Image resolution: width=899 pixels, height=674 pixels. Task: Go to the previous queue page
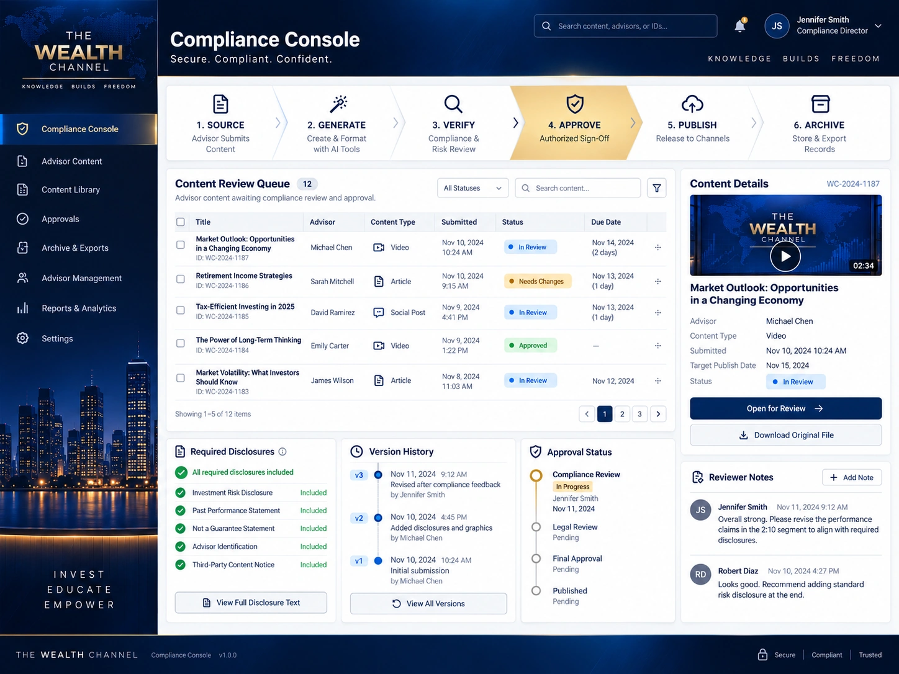587,414
